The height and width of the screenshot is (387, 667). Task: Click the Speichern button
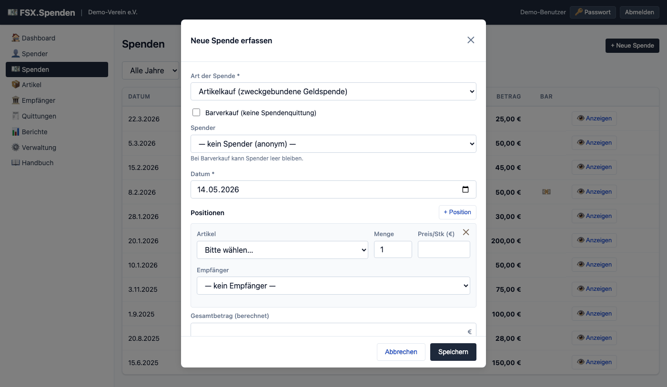pos(453,352)
